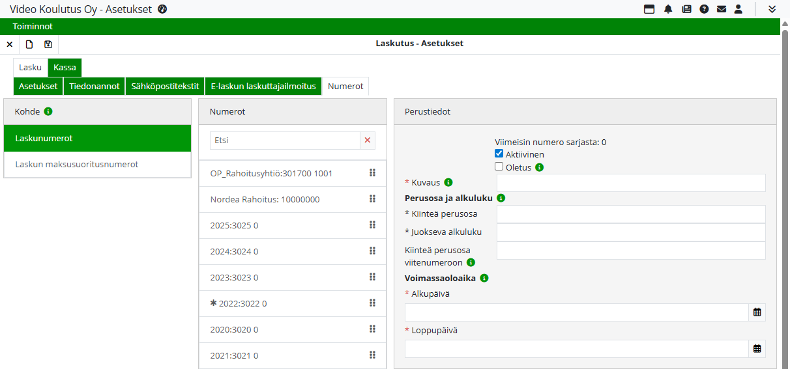Open the messages envelope icon
Screen dimensions: 790x369
[722, 9]
